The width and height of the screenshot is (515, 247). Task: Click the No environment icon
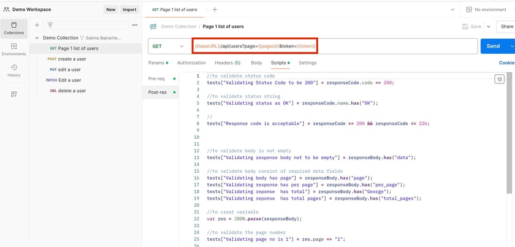point(469,9)
